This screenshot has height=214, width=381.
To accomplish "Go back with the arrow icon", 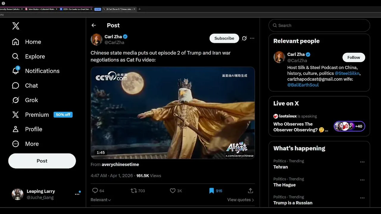I will [94, 25].
